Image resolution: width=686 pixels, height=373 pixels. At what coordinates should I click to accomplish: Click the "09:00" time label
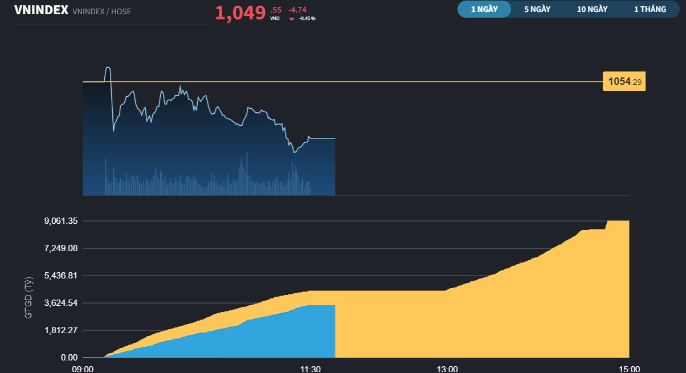pyautogui.click(x=83, y=369)
